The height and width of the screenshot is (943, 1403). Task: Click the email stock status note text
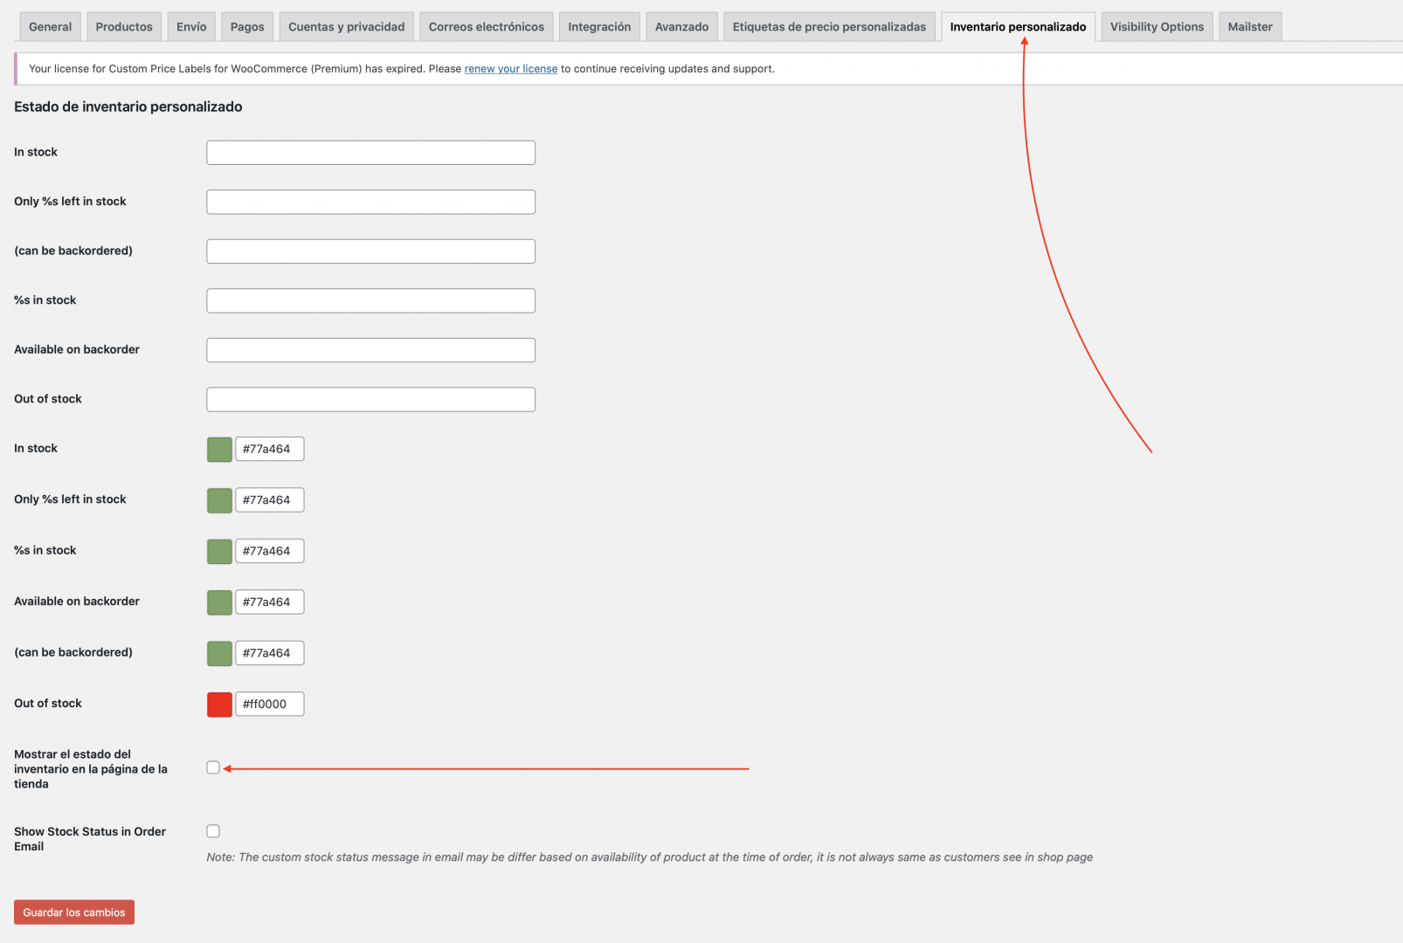(x=649, y=857)
